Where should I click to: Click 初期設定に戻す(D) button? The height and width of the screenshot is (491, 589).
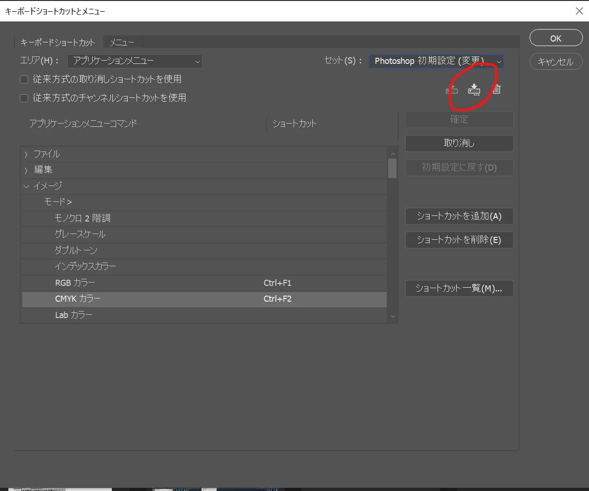(x=459, y=167)
